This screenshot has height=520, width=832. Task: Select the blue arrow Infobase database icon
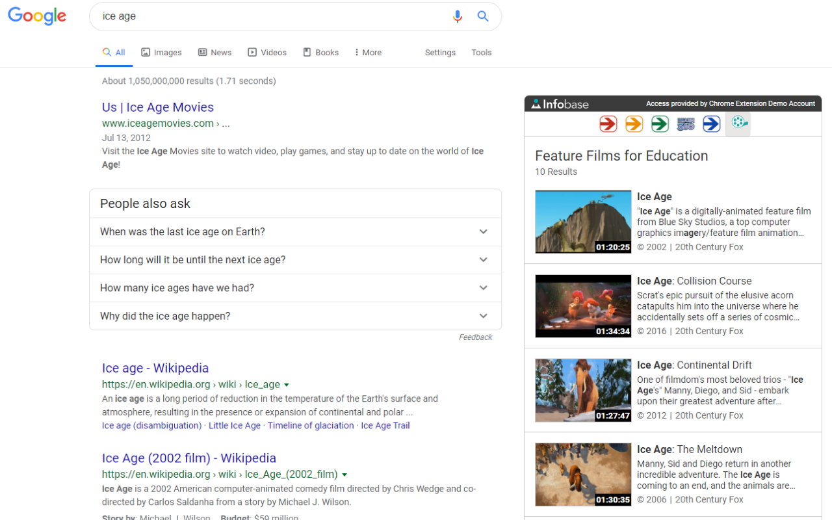pos(711,123)
